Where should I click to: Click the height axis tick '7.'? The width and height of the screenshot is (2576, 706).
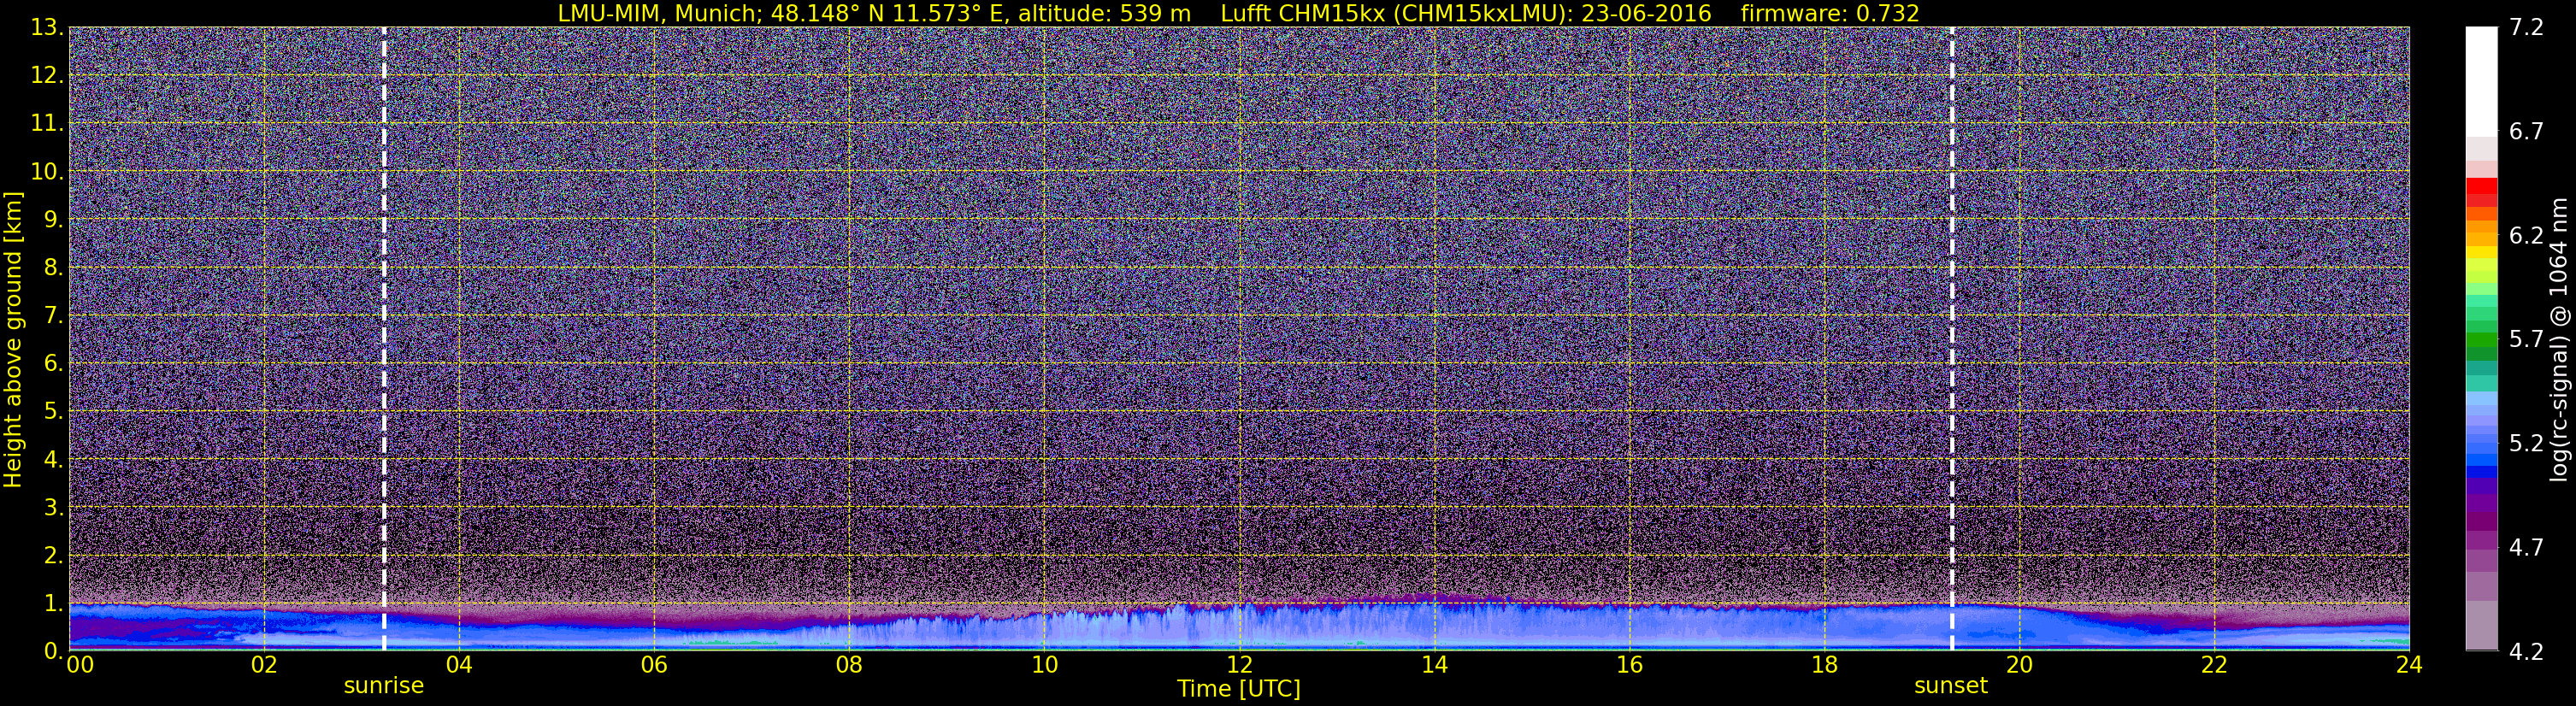[x=53, y=315]
